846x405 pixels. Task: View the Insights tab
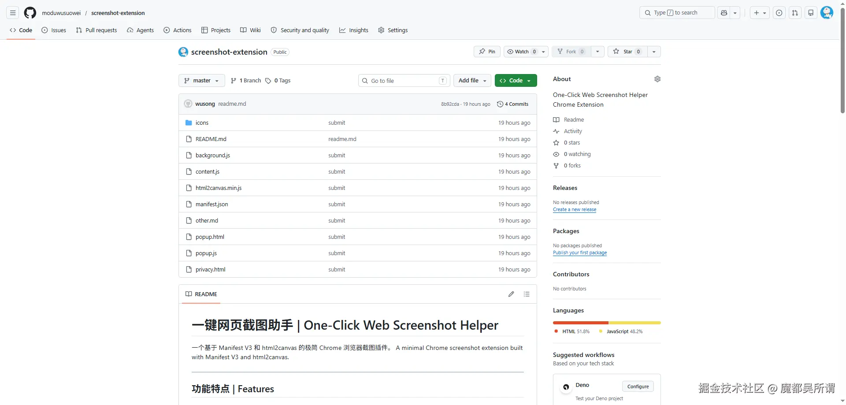[x=354, y=30]
